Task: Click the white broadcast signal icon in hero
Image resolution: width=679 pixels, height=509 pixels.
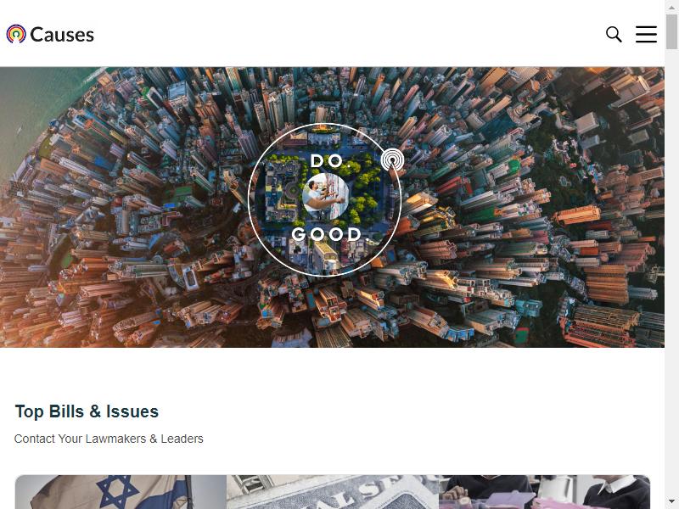Action: (392, 159)
